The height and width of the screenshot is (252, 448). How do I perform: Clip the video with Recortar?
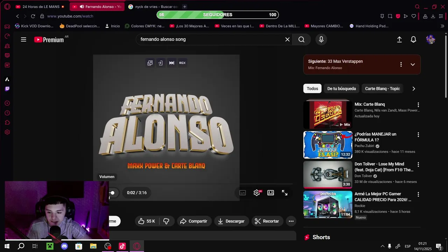[267, 221]
